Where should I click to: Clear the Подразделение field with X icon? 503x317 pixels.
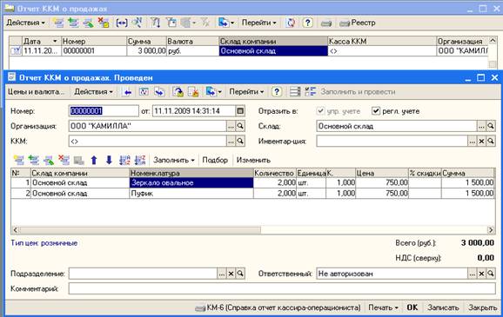click(x=231, y=274)
